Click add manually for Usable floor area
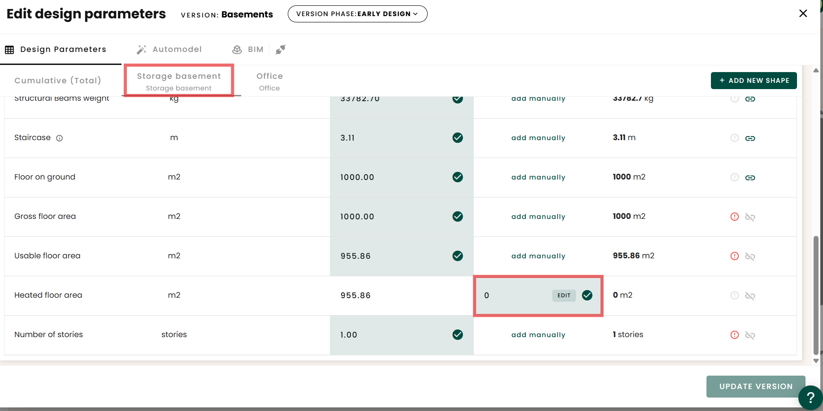 point(538,256)
